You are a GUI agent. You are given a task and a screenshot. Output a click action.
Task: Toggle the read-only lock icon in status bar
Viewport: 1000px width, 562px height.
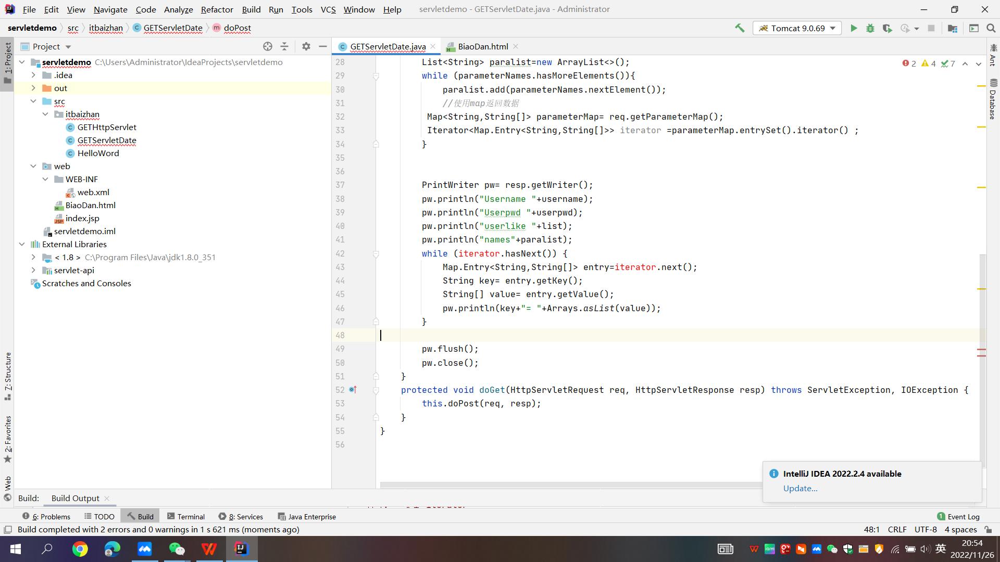[988, 529]
